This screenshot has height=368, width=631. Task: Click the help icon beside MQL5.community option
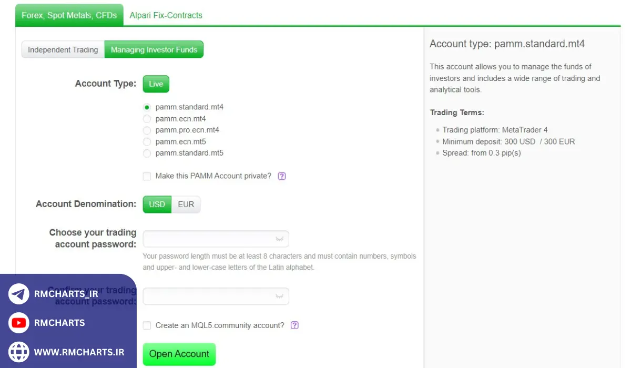[294, 325]
